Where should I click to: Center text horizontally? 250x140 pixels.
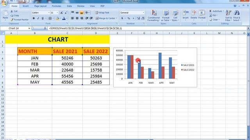click(77, 18)
